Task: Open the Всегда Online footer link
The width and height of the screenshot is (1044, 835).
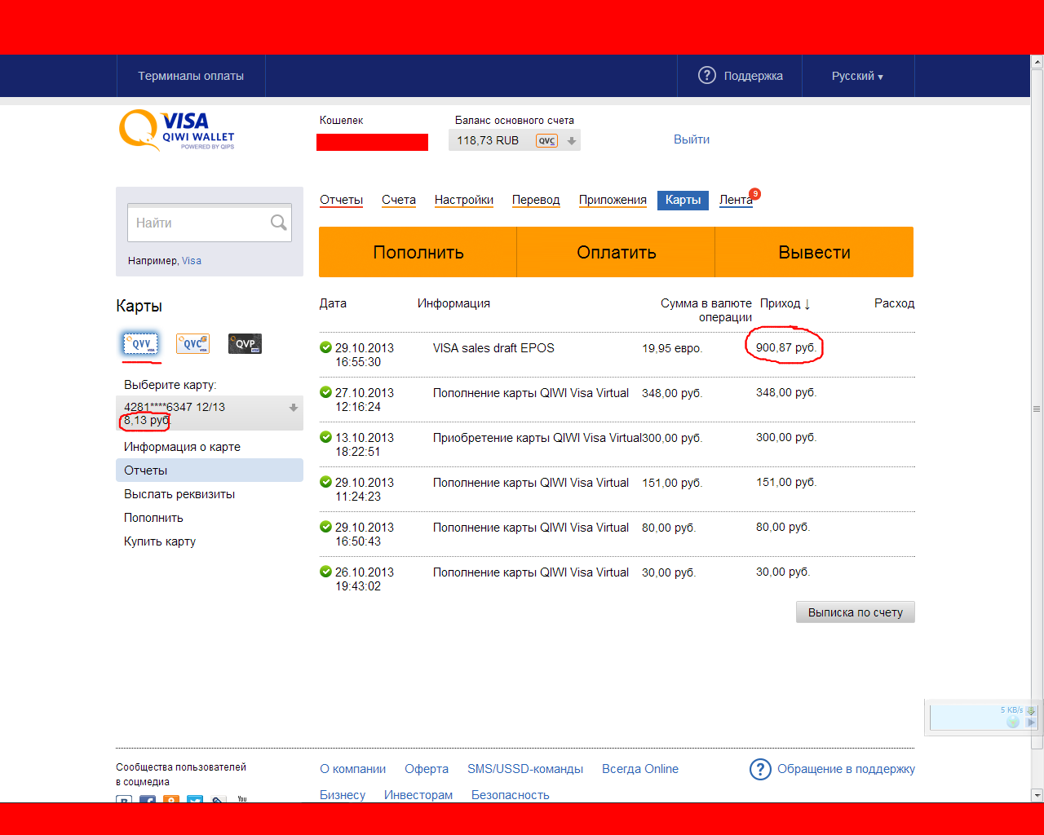Action: [640, 769]
